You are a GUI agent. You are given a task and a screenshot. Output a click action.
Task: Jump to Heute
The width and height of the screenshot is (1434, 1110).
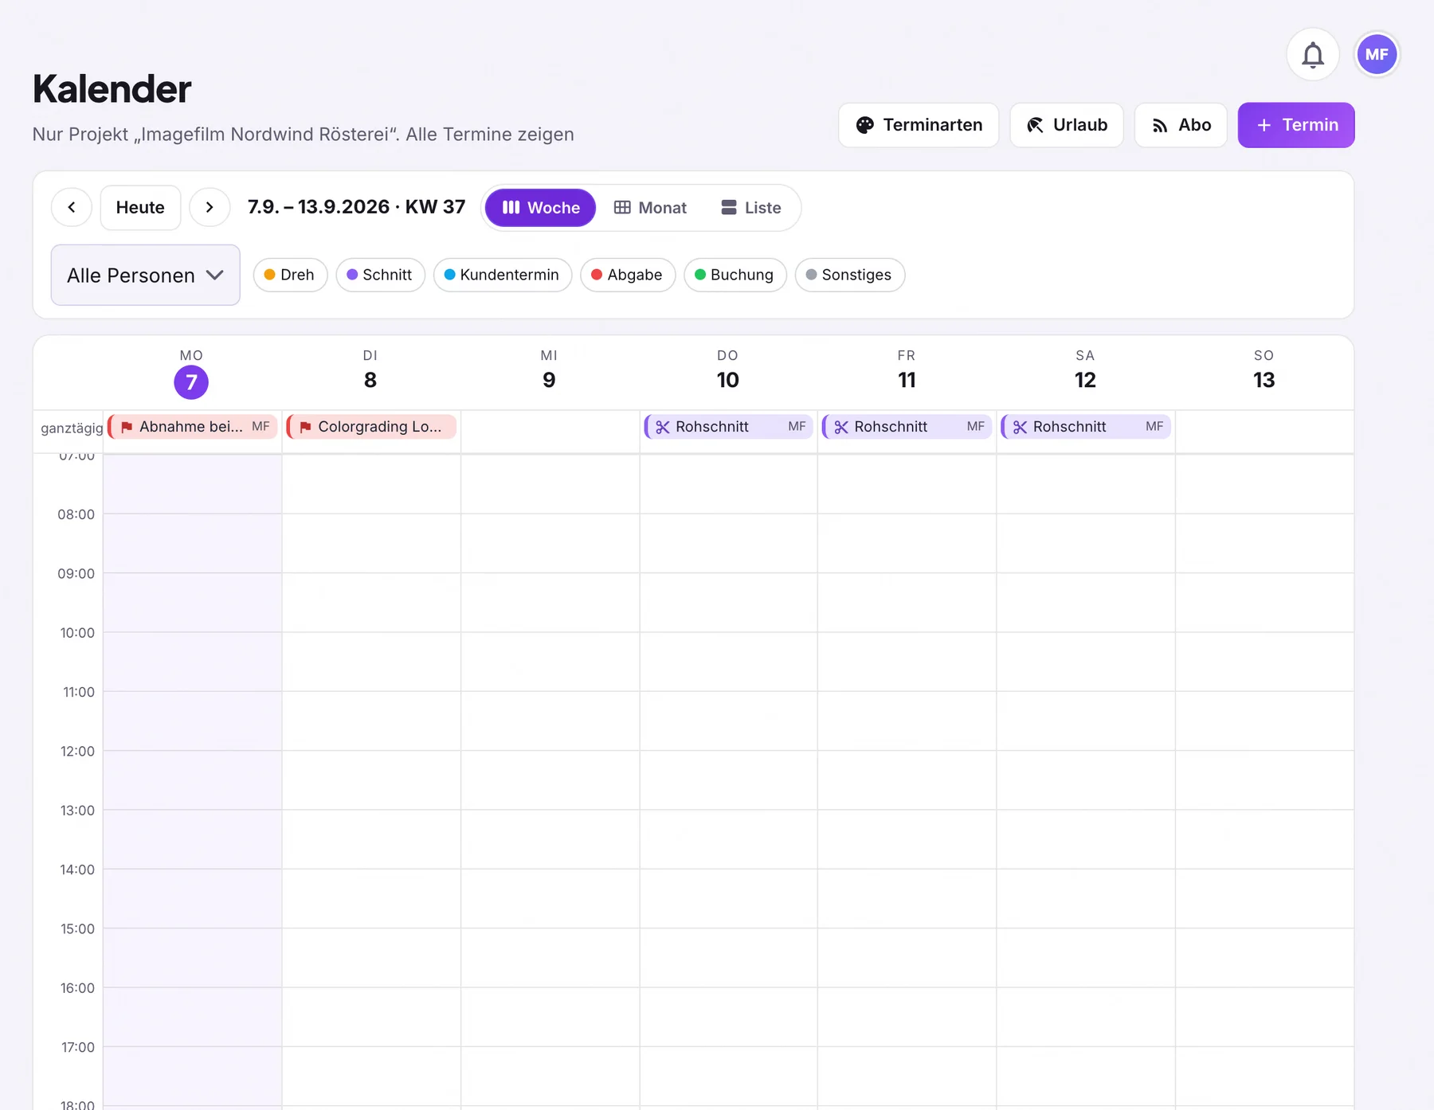(x=140, y=208)
